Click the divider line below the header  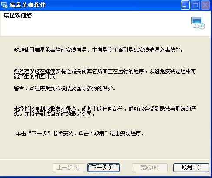tap(105, 37)
